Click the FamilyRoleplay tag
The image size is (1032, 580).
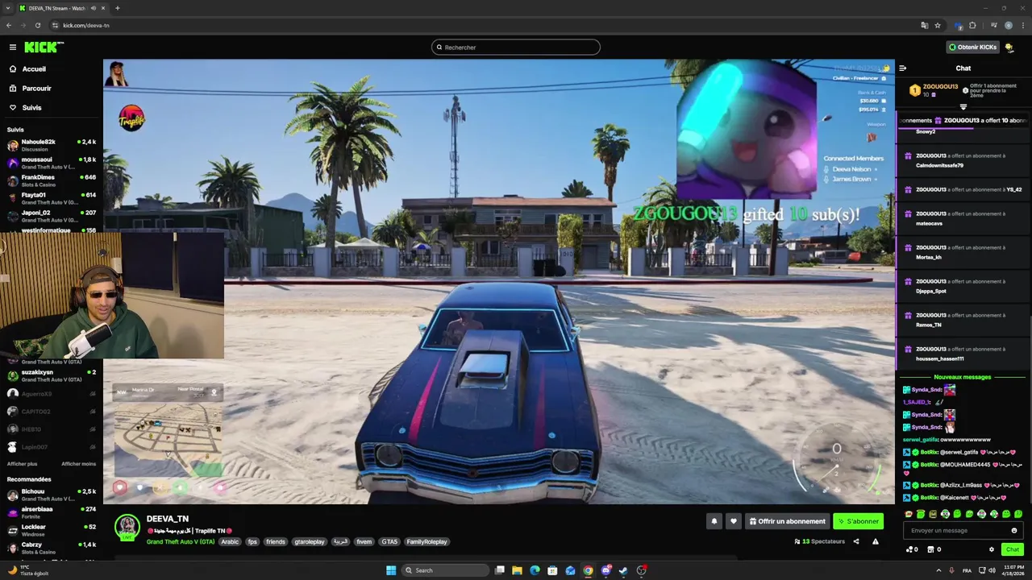pyautogui.click(x=427, y=542)
